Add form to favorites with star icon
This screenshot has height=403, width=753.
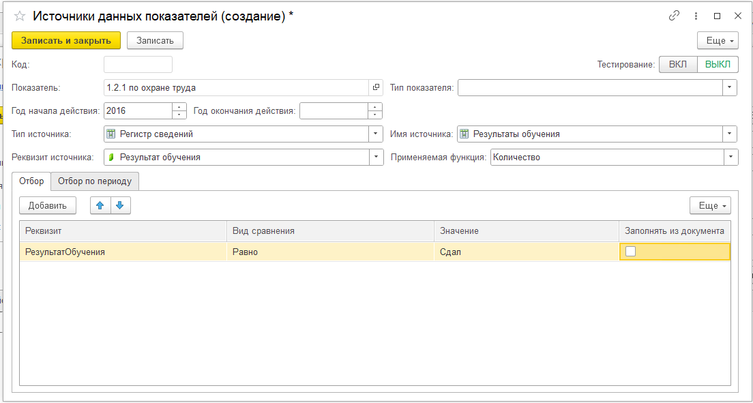pos(20,16)
